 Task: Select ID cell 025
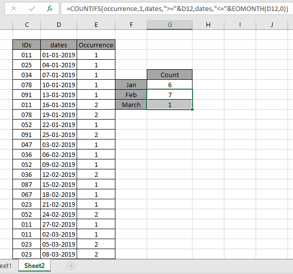click(27, 65)
